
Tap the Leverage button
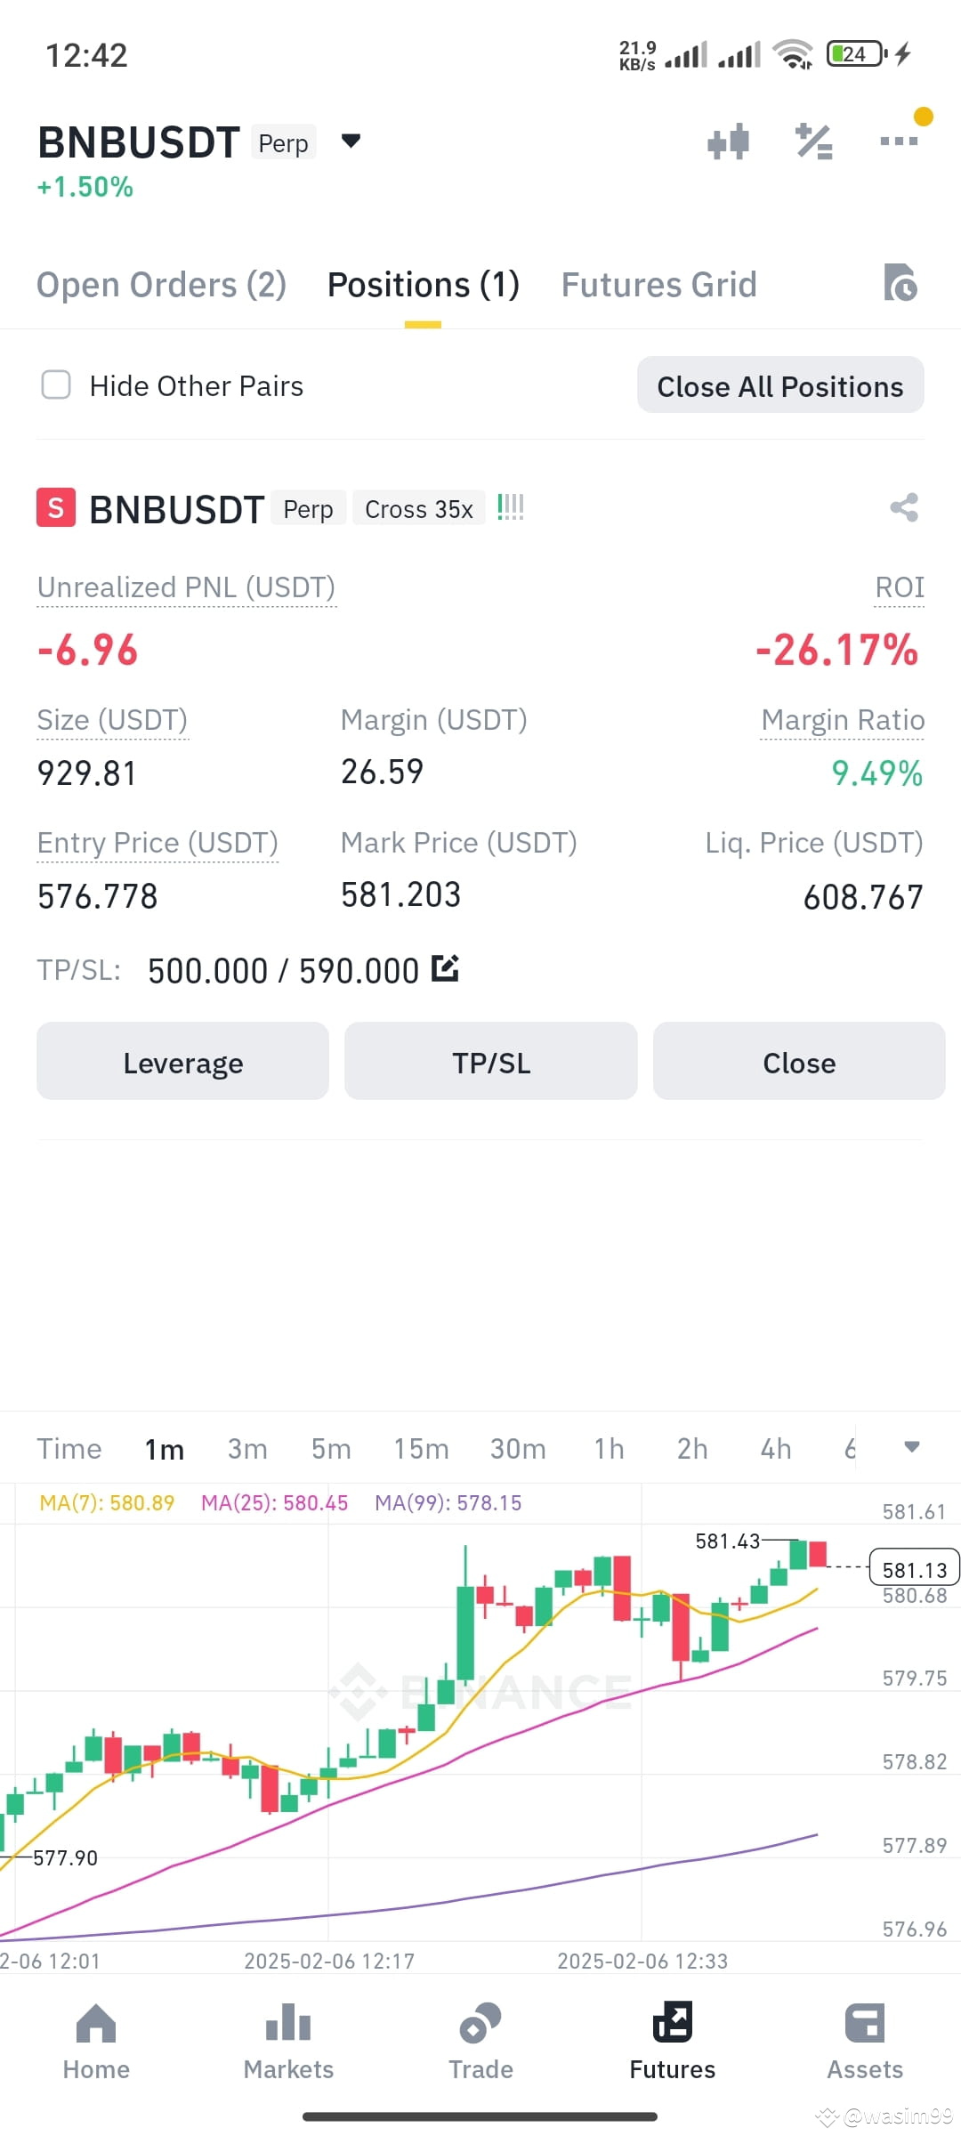coord(182,1062)
